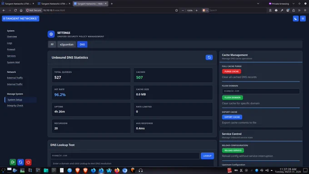This screenshot has width=309, height=174.
Task: Open a new browser tab
Action: click(112, 4)
